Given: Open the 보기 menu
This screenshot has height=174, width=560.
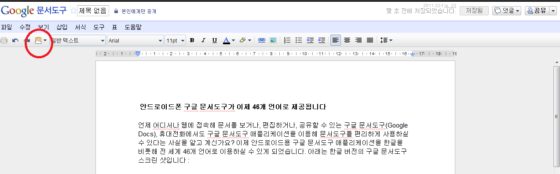Looking at the screenshot, I should tap(44, 27).
